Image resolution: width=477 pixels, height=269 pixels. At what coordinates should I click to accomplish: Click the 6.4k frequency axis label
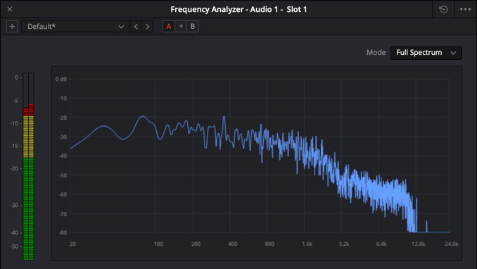381,244
